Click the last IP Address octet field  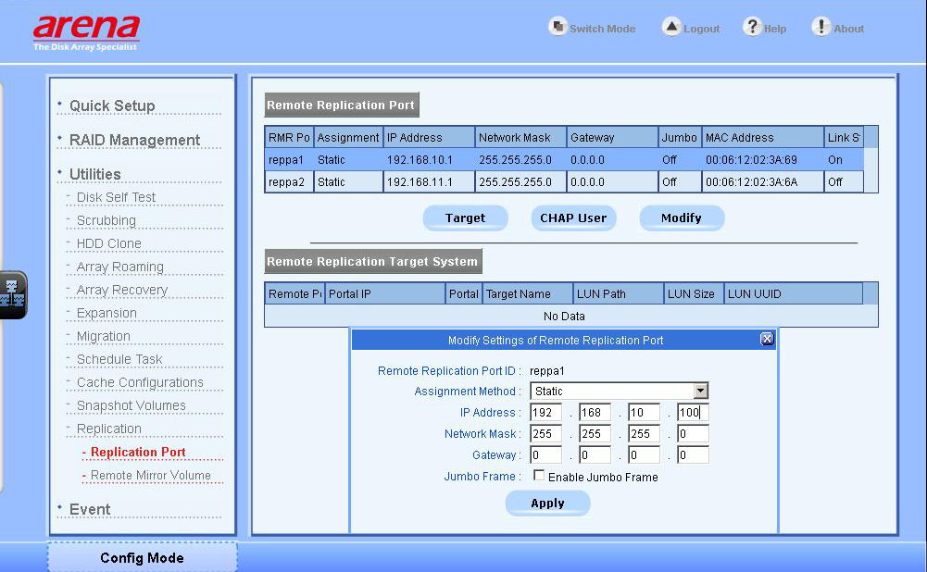point(692,413)
